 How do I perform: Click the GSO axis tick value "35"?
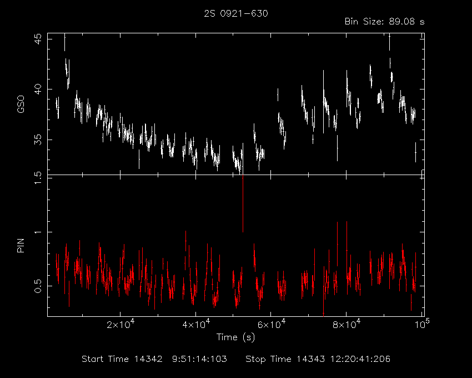point(38,140)
